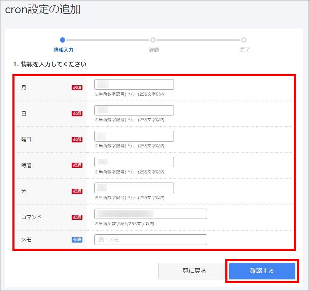Click the 曜日 field label

(x=26, y=139)
